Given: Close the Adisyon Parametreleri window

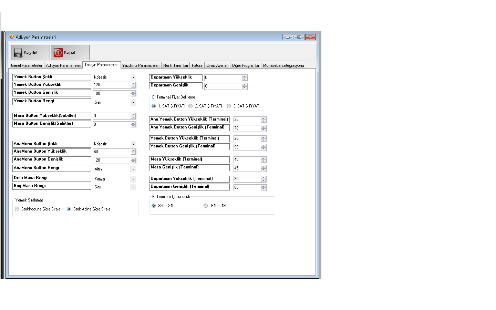Looking at the screenshot, I should (x=310, y=37).
